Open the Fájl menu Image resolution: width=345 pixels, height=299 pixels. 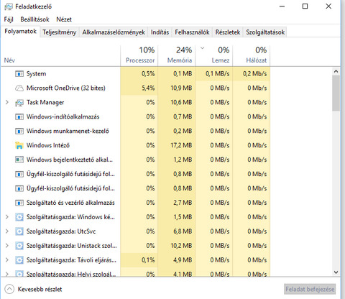9,19
